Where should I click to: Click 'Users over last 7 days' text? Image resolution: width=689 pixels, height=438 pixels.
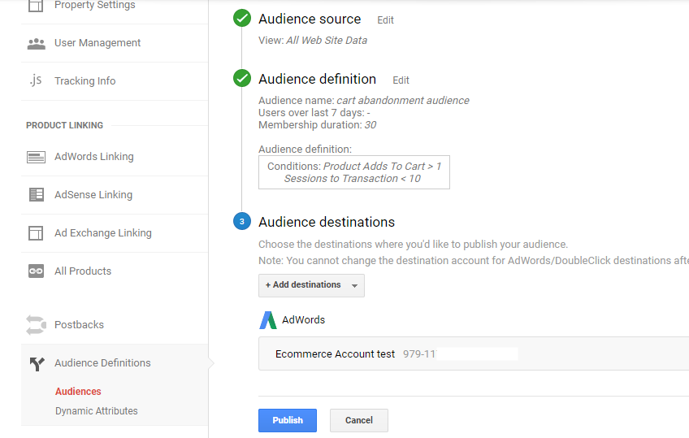click(x=314, y=113)
